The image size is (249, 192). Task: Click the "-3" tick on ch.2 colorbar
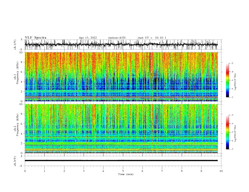tap(232, 115)
